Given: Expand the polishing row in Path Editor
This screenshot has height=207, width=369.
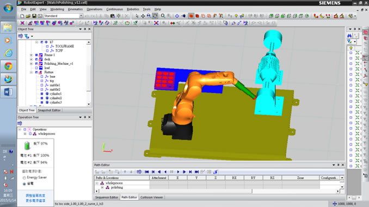Looking at the screenshot, I should click(x=102, y=187).
